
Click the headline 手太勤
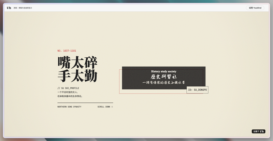click(77, 76)
